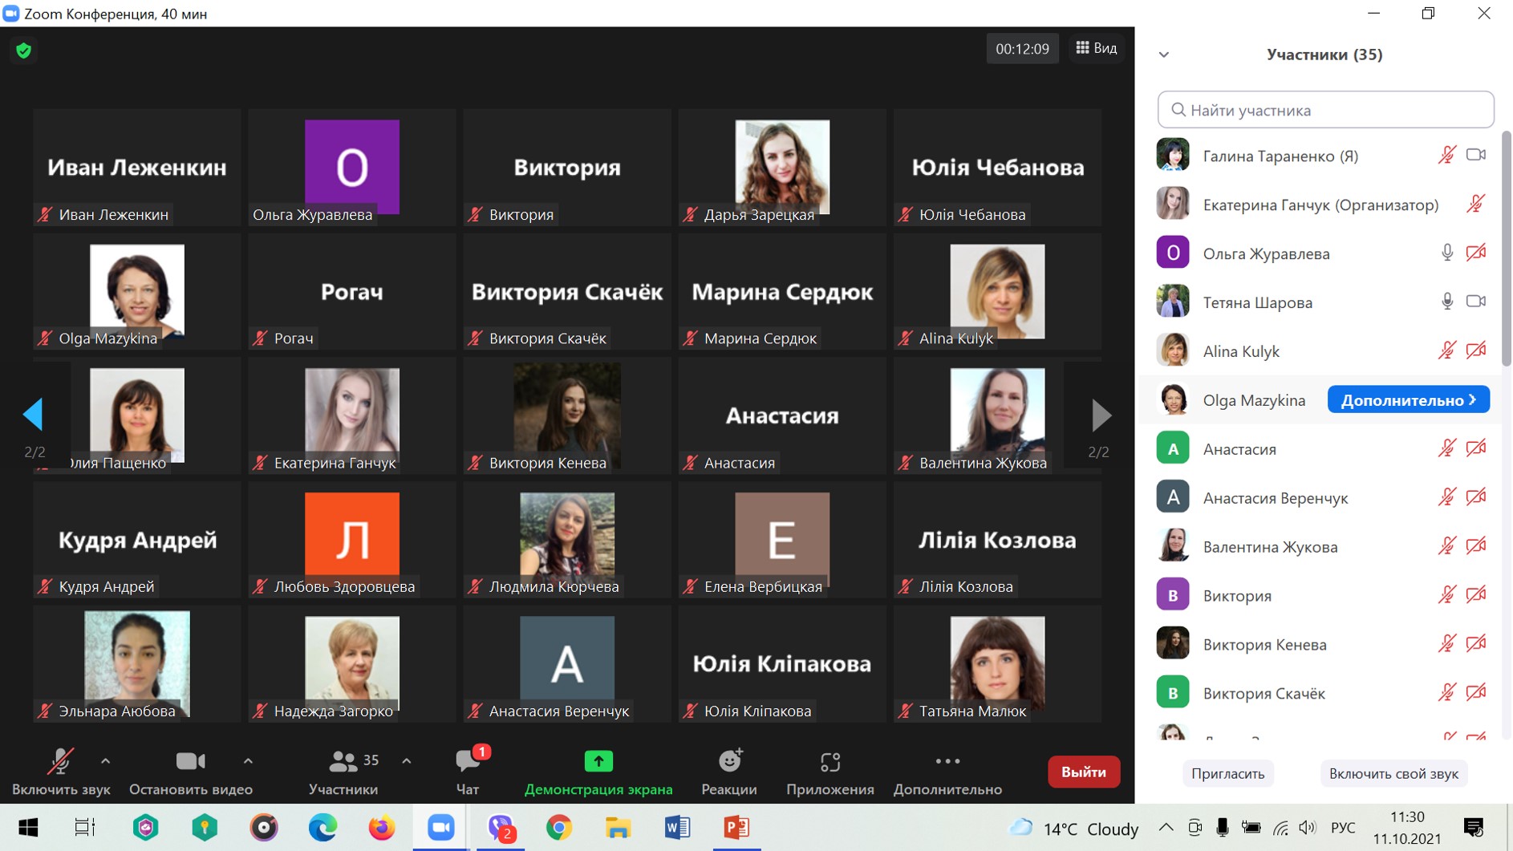Toggle Stop Video camera button
This screenshot has width=1513, height=851.
[x=190, y=762]
